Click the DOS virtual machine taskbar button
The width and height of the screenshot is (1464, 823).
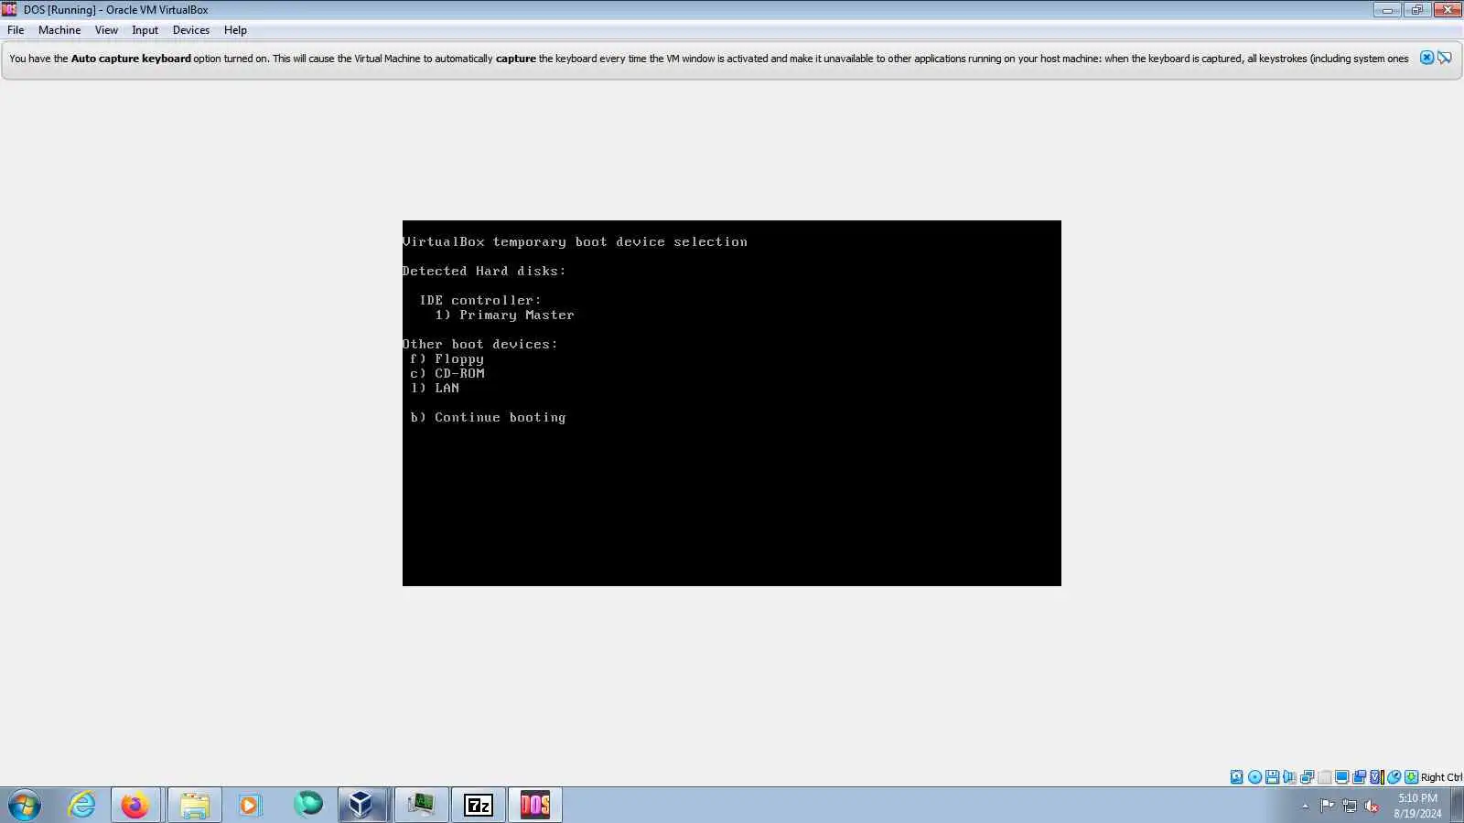535,805
